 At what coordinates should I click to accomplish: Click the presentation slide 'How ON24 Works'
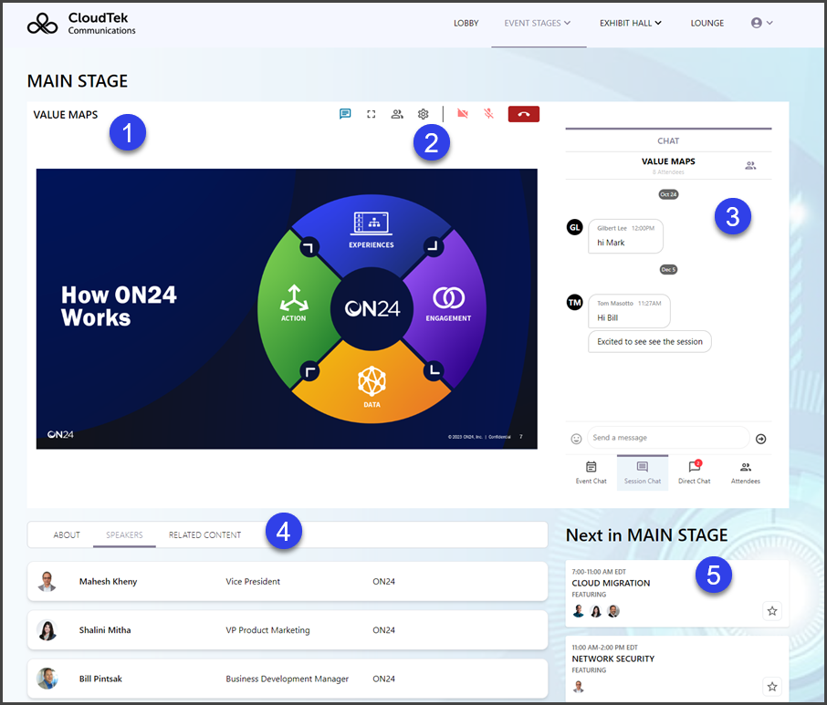pos(287,309)
